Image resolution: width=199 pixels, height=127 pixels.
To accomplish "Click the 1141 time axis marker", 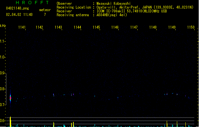I will pos(22,27).
